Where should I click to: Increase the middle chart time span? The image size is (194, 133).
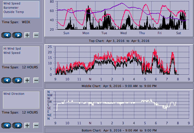tap(27, 80)
